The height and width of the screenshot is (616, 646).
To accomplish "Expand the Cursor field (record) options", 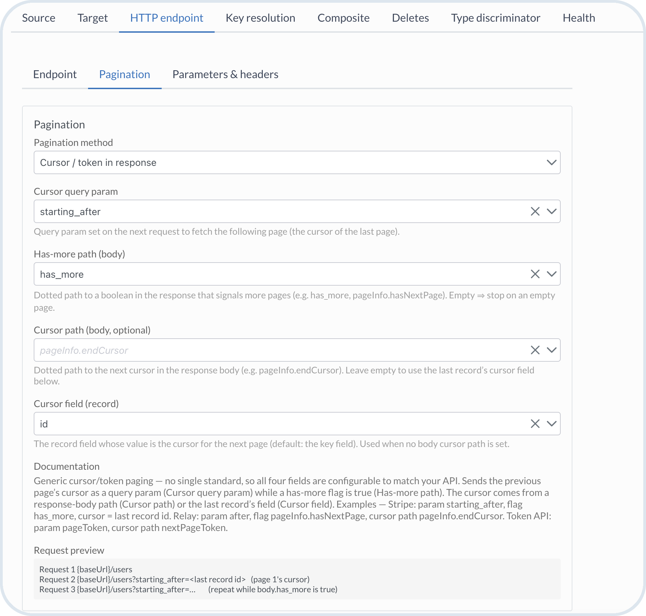I will click(x=551, y=424).
